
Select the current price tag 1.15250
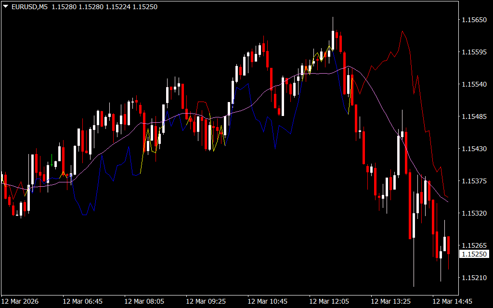click(474, 254)
